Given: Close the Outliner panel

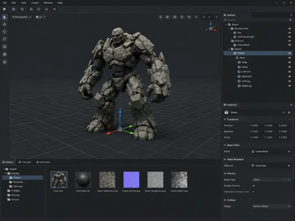Looking at the screenshot, I should coord(291,15).
